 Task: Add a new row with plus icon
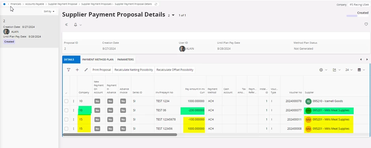tap(77, 70)
